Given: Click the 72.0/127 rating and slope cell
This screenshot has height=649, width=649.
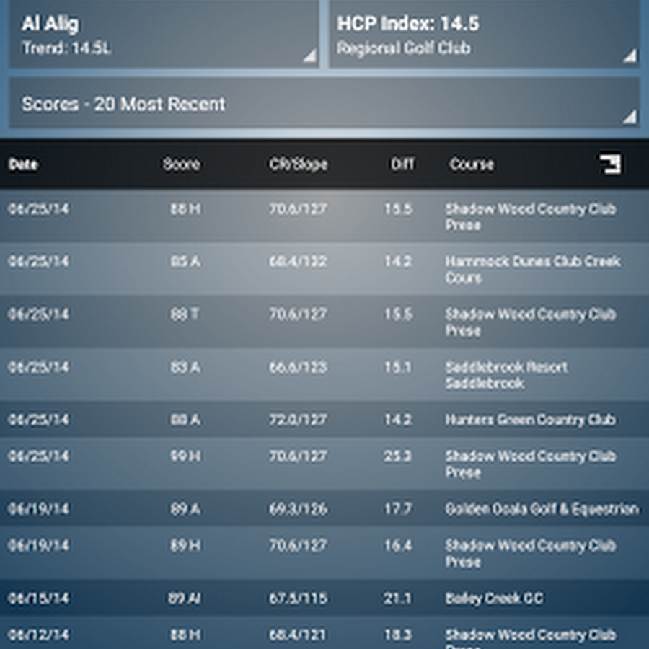Looking at the screenshot, I should click(298, 420).
